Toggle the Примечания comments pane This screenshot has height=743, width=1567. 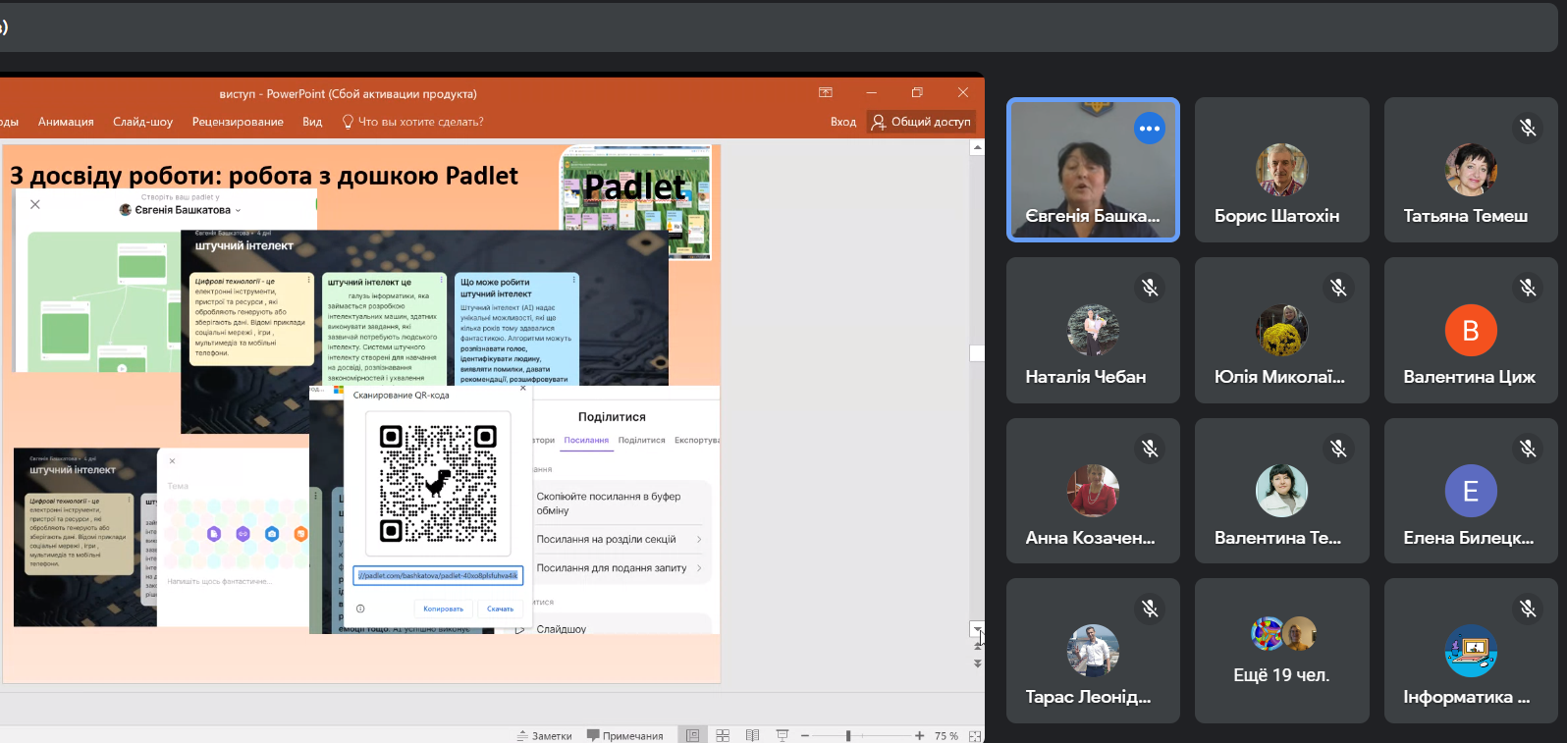pyautogui.click(x=624, y=735)
